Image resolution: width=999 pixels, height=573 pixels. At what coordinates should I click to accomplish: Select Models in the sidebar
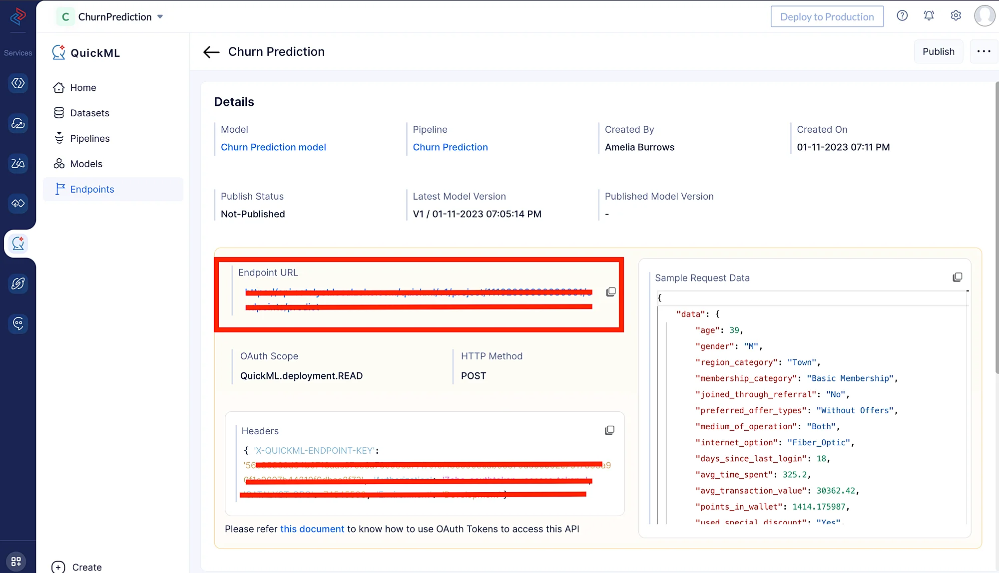86,164
